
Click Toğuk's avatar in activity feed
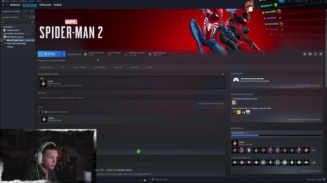tap(40, 112)
